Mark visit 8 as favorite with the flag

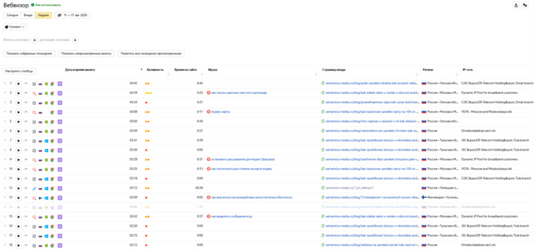(x=26, y=150)
